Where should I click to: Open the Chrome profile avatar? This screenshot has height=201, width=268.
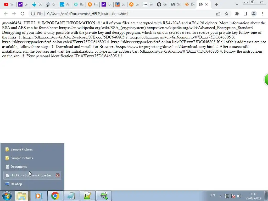tap(254, 14)
